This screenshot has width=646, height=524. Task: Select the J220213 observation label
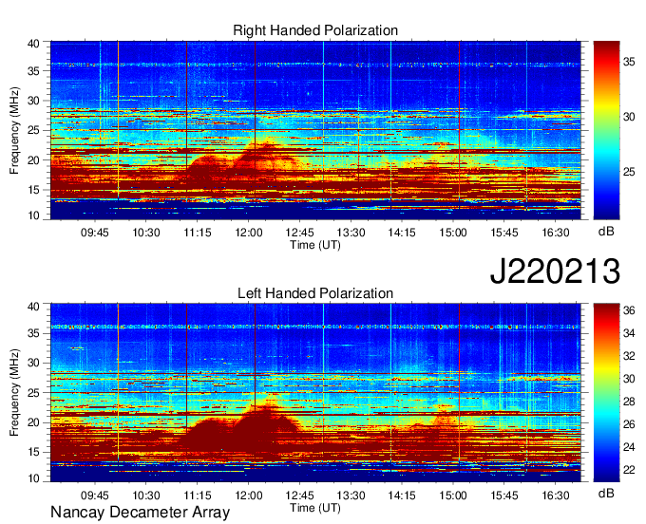click(555, 271)
